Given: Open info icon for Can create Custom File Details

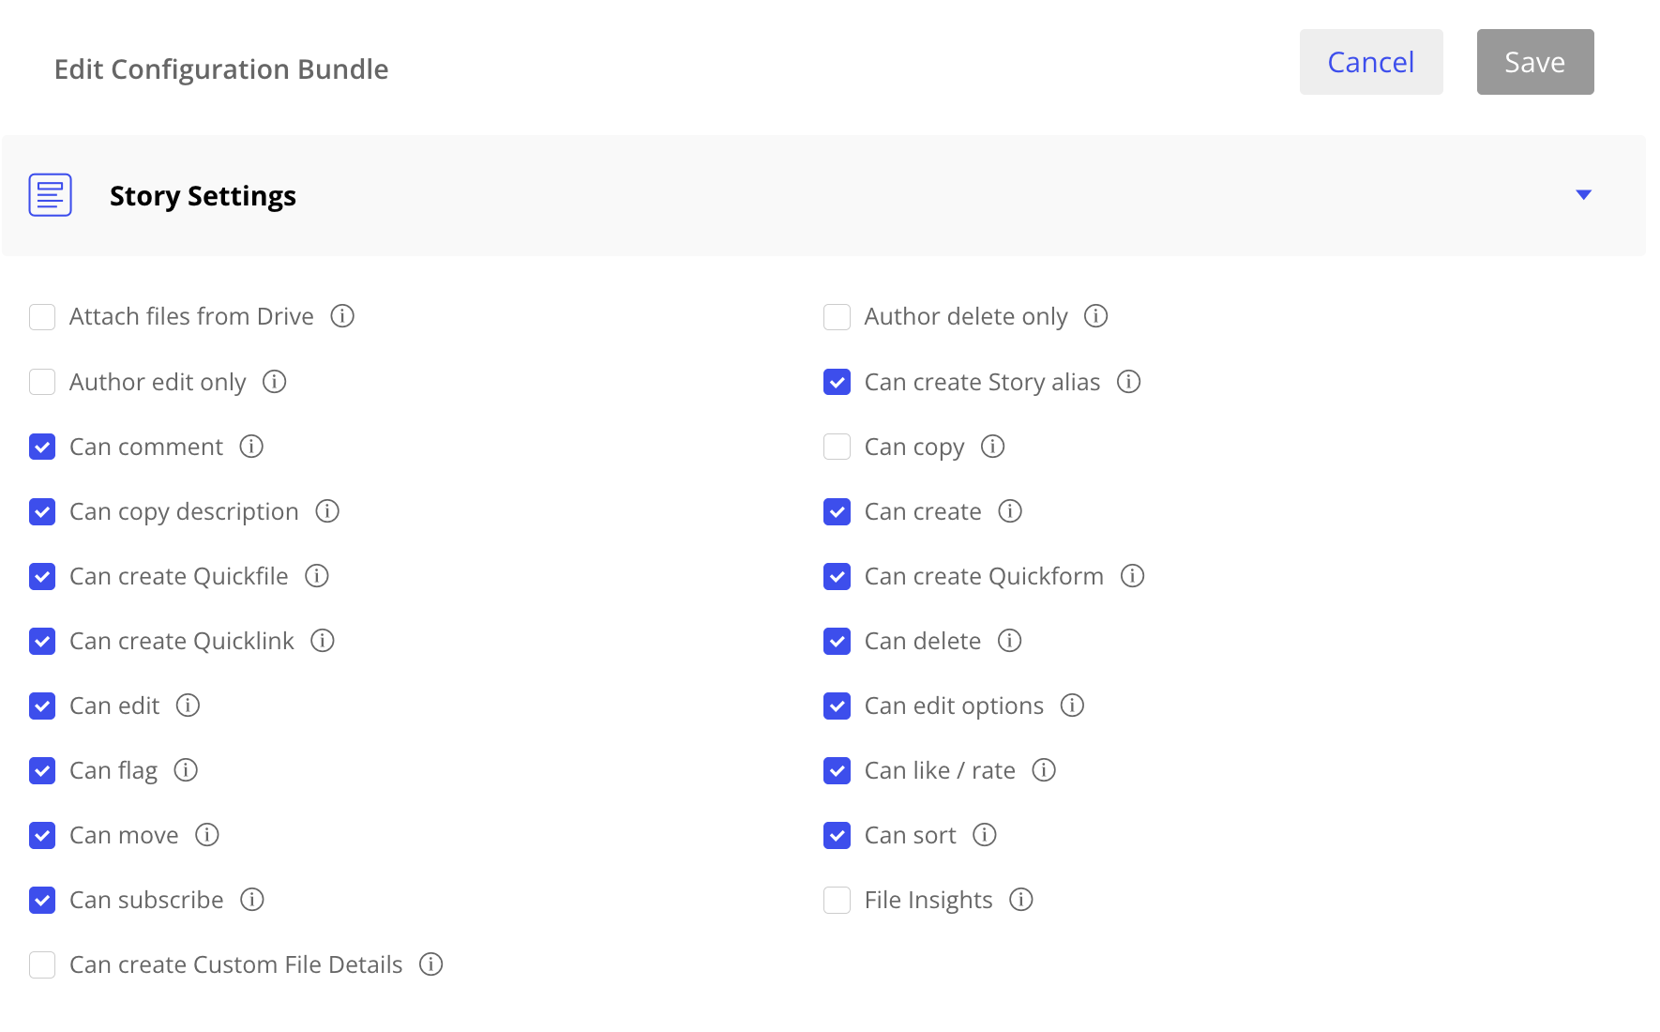Looking at the screenshot, I should coord(430,964).
